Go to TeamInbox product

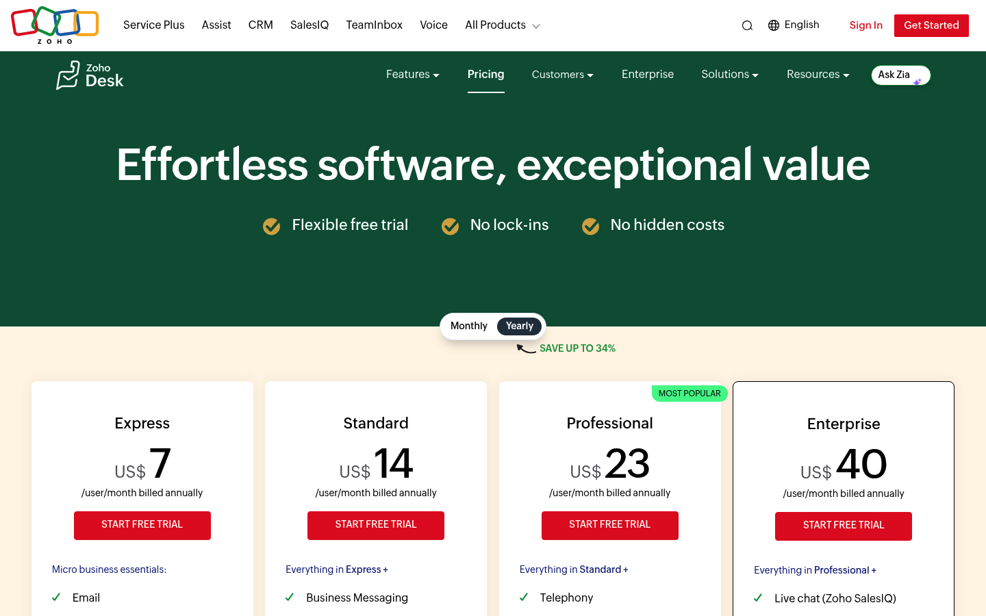coord(375,25)
